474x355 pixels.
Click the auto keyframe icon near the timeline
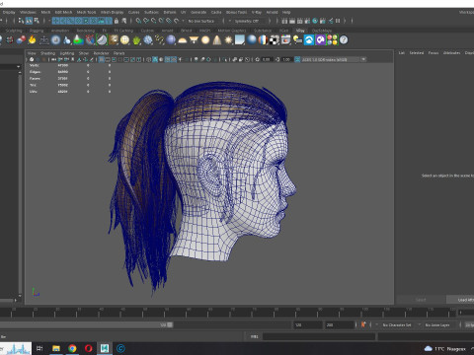pos(363,324)
